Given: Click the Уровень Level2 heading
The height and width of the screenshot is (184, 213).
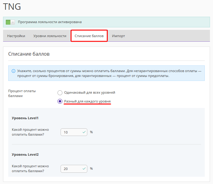Looking at the screenshot, I should pyautogui.click(x=25, y=154).
